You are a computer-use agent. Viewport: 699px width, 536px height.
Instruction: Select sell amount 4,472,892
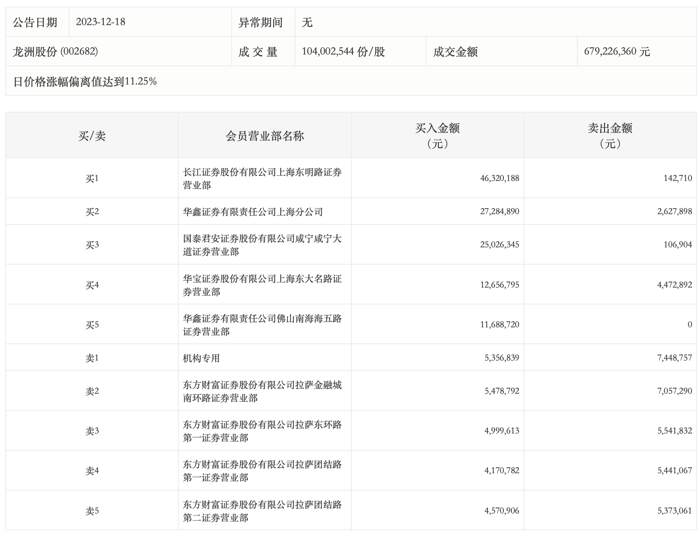pos(674,285)
